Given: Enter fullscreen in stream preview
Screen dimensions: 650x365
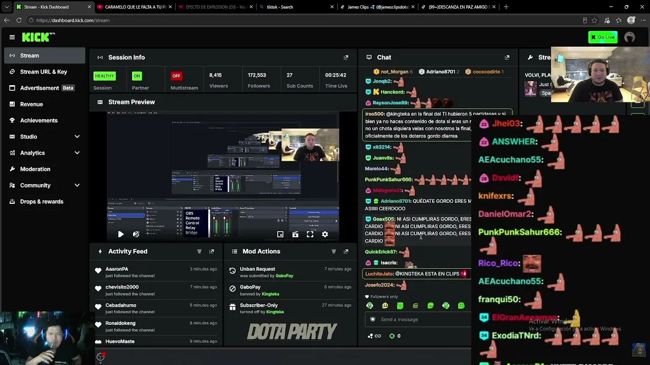Looking at the screenshot, I should (x=310, y=234).
